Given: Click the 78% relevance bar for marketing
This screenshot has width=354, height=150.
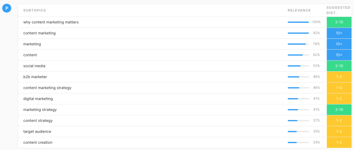Looking at the screenshot, I should click(298, 44).
